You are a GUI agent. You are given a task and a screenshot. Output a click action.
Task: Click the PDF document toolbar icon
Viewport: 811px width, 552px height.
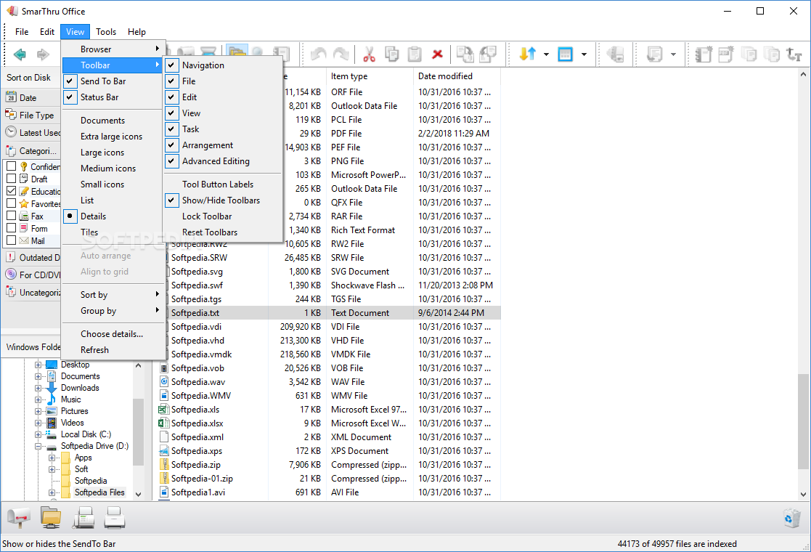[x=725, y=54]
